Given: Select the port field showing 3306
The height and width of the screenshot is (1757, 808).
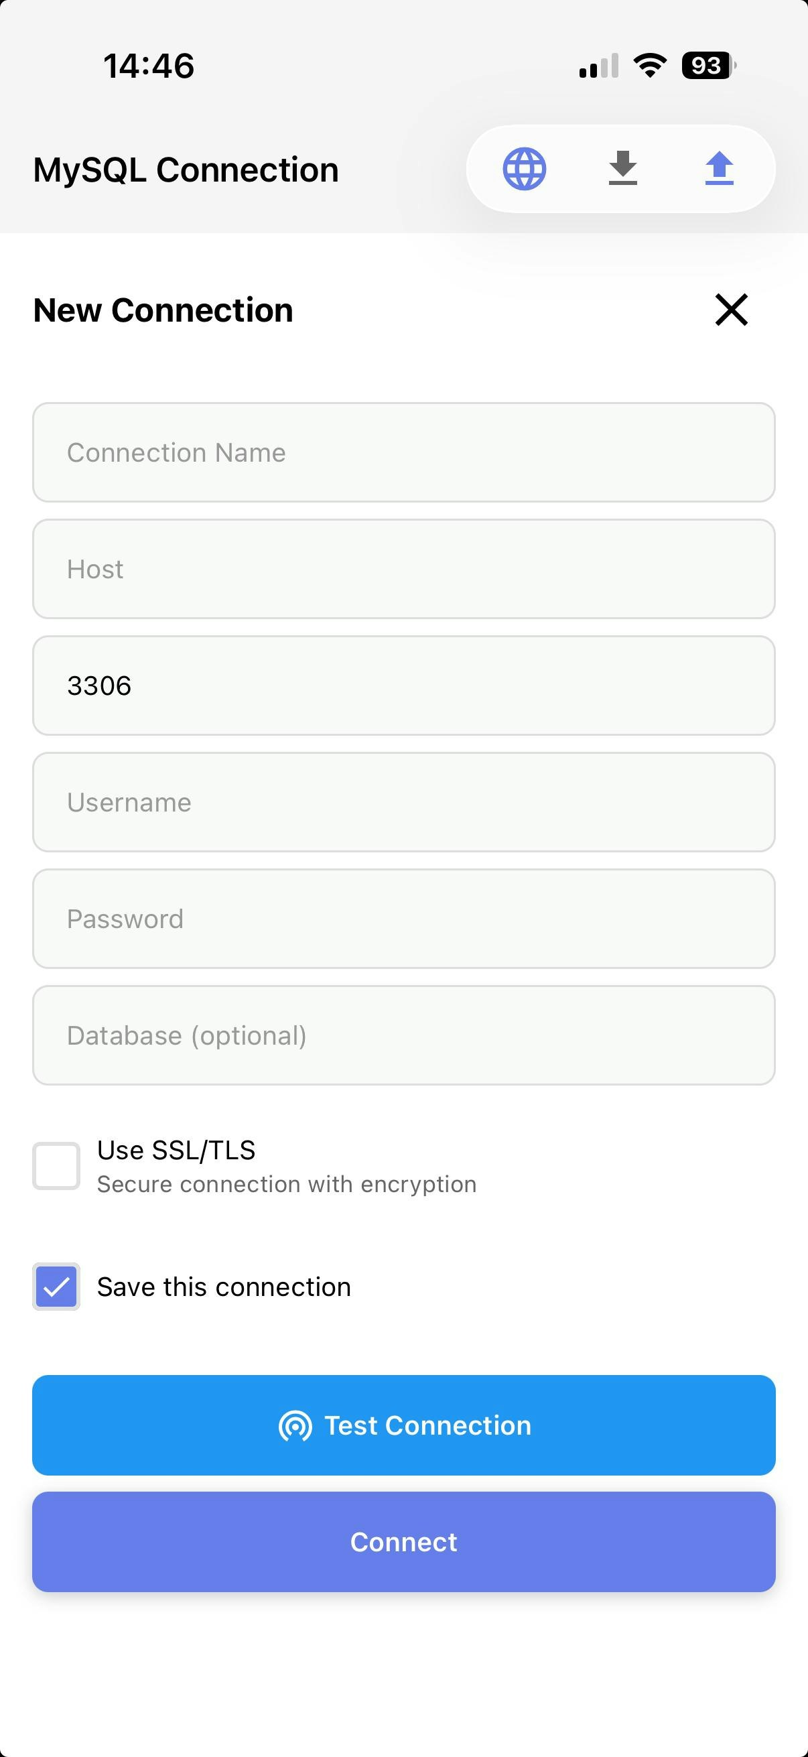Looking at the screenshot, I should tap(403, 686).
